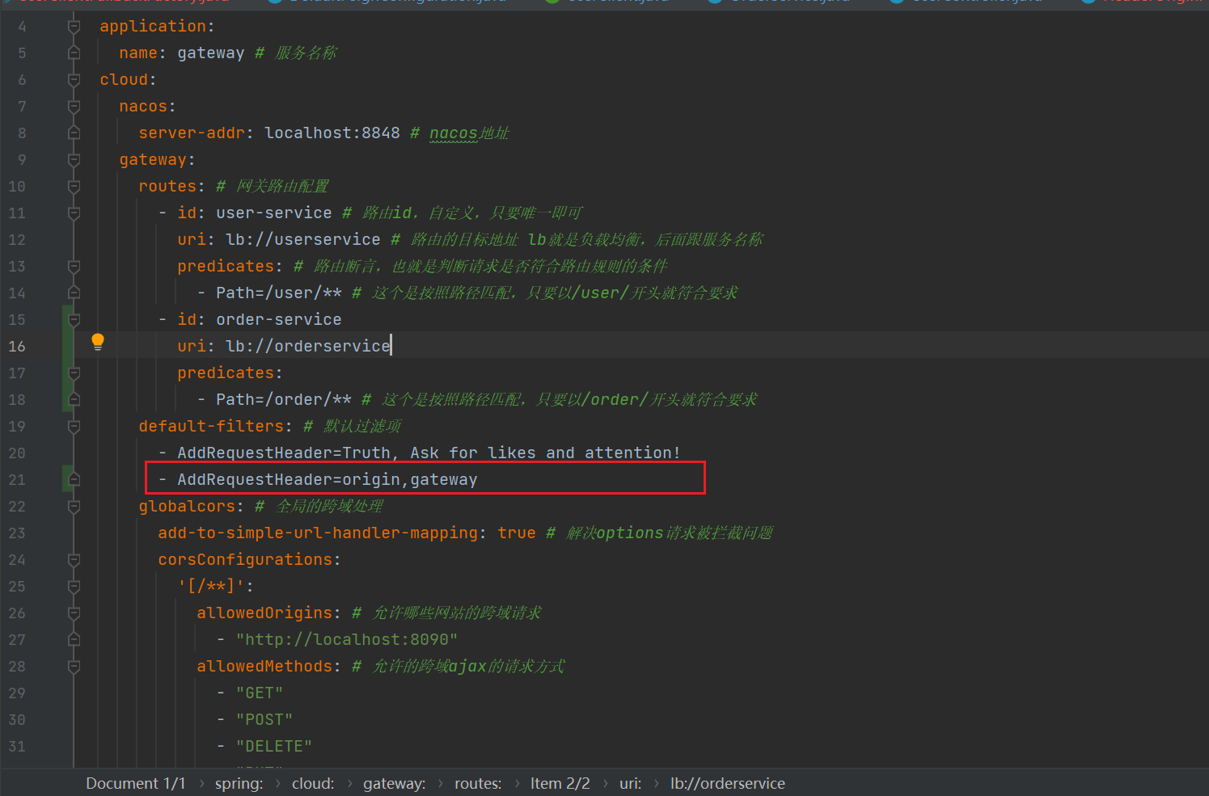Fold the id: order-service list item
Screen dimensions: 1209x796
[x=74, y=320]
